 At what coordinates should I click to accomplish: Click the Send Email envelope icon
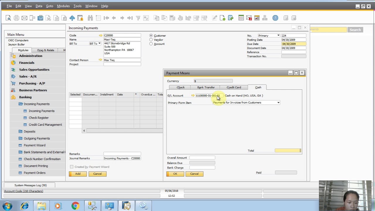[x=24, y=18]
